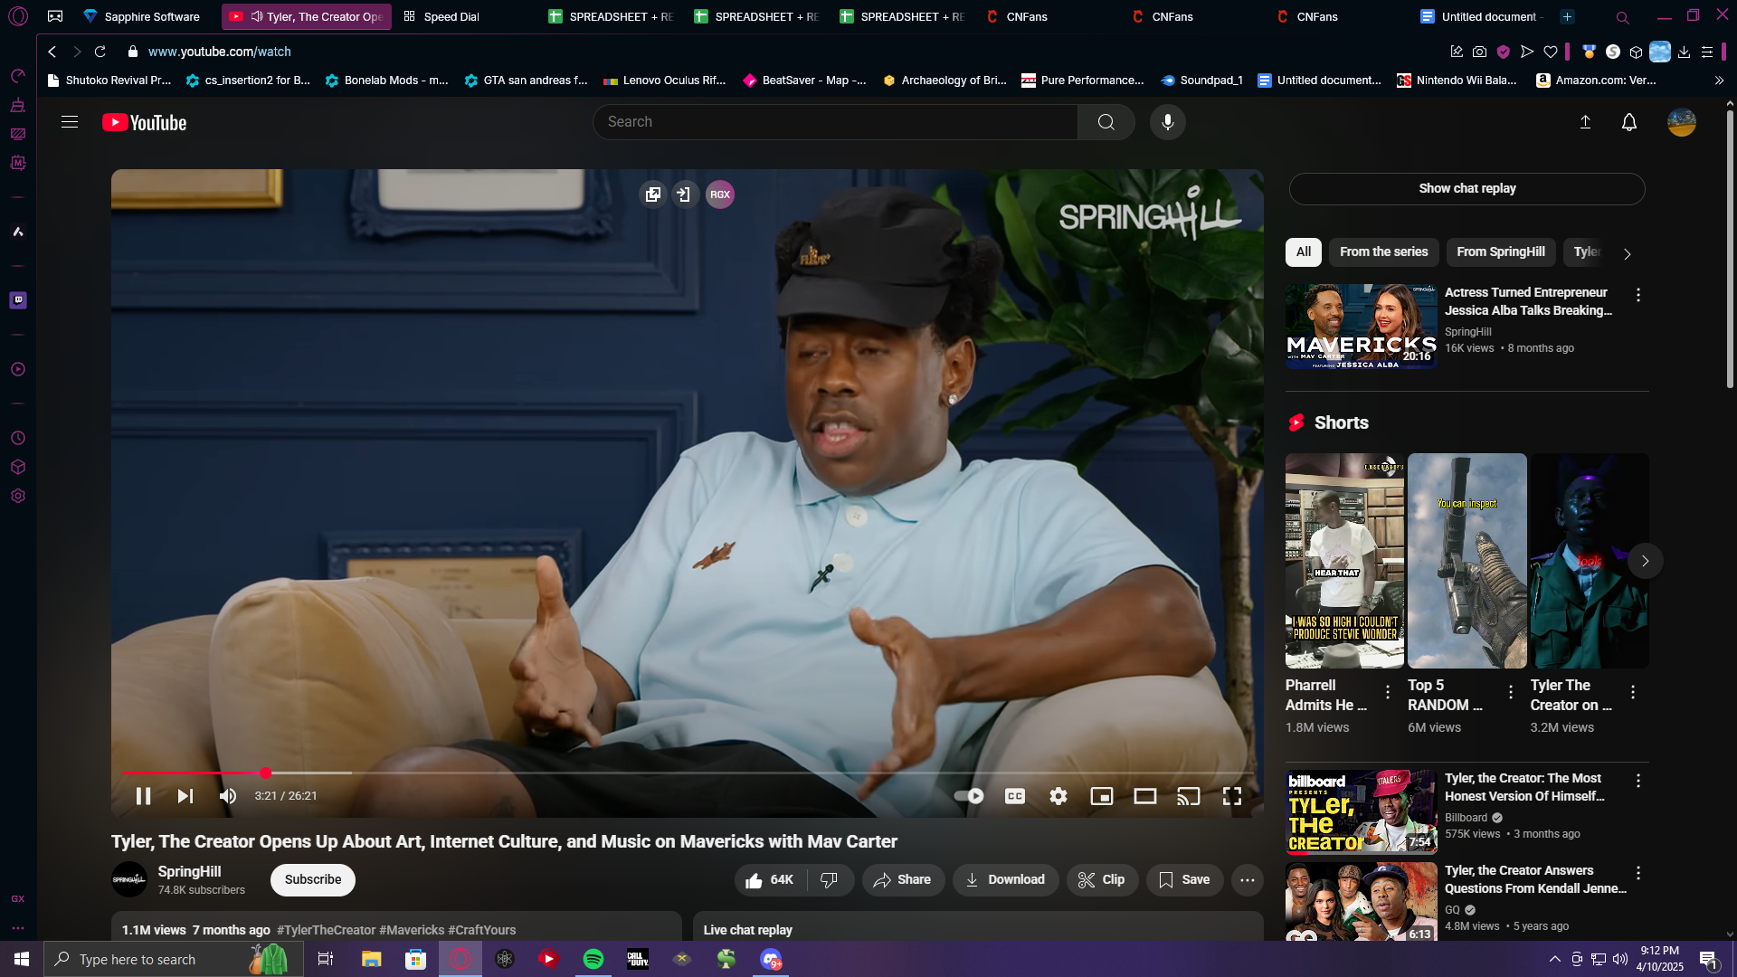The width and height of the screenshot is (1737, 977).
Task: Search with your voice microphone
Action: (1167, 122)
